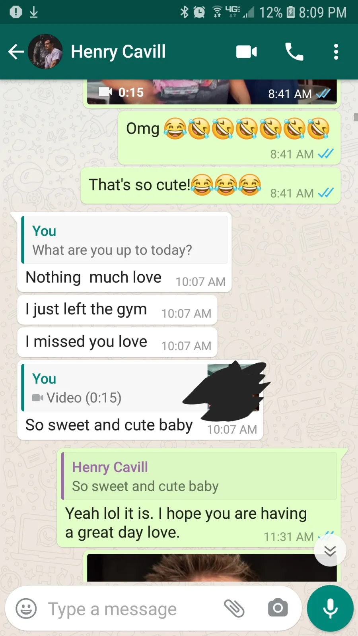The height and width of the screenshot is (636, 358).
Task: Open the three-dot more options menu
Action: (x=336, y=52)
